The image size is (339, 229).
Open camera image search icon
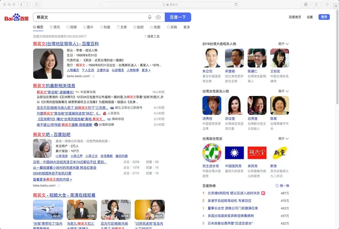tap(158, 17)
